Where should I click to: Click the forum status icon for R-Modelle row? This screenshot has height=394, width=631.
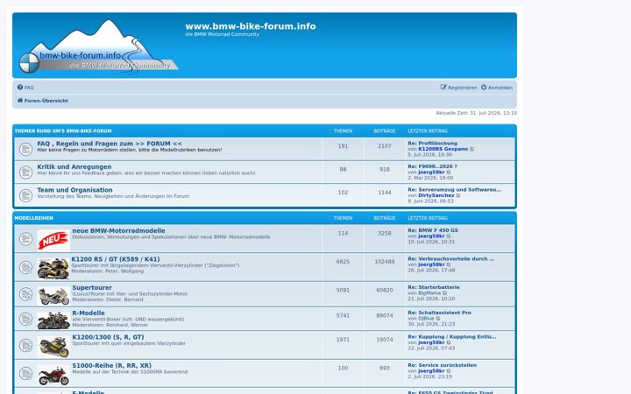25,320
